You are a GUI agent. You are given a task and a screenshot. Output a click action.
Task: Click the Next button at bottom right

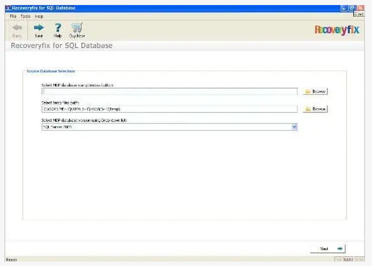[328, 249]
